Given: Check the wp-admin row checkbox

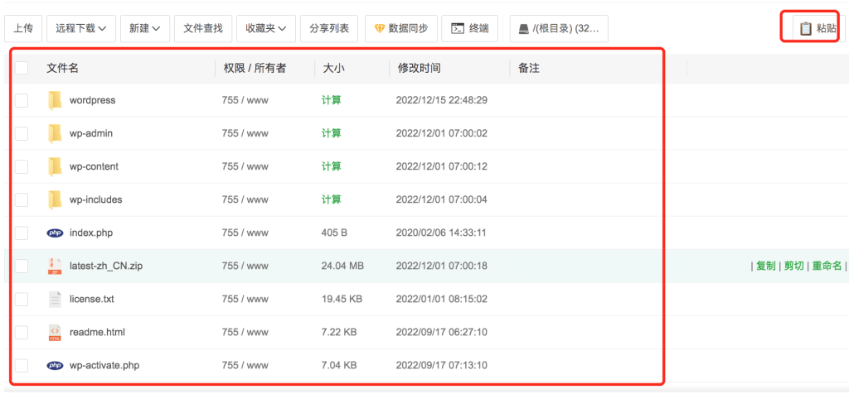Looking at the screenshot, I should (22, 133).
